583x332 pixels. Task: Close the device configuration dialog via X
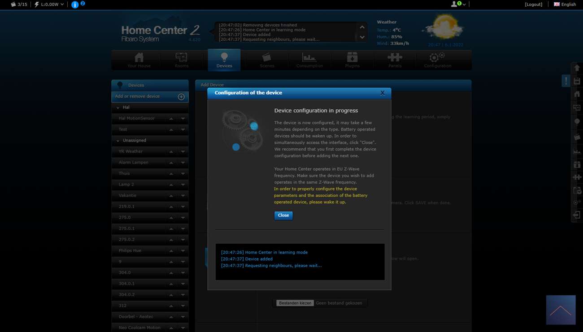point(382,93)
